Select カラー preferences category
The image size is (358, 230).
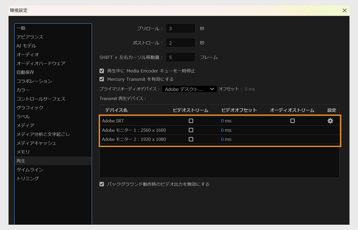point(53,90)
